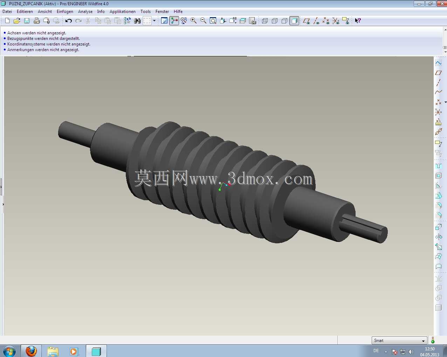Select the Coordinate System tool

coord(438,112)
